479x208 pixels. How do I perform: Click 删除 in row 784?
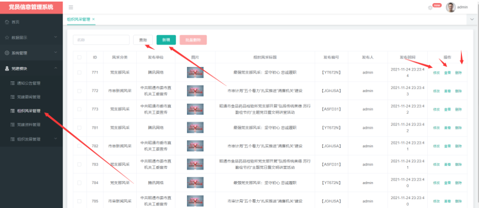[x=458, y=183]
